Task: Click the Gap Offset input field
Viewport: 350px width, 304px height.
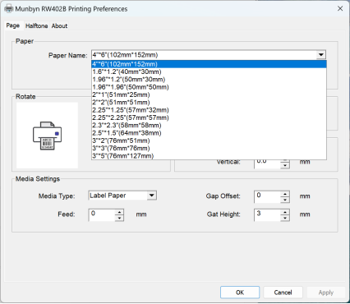Action: coord(267,196)
